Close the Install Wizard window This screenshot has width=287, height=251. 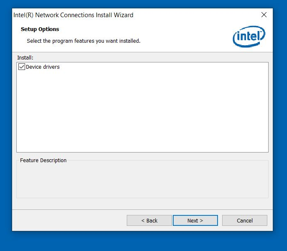pyautogui.click(x=264, y=15)
